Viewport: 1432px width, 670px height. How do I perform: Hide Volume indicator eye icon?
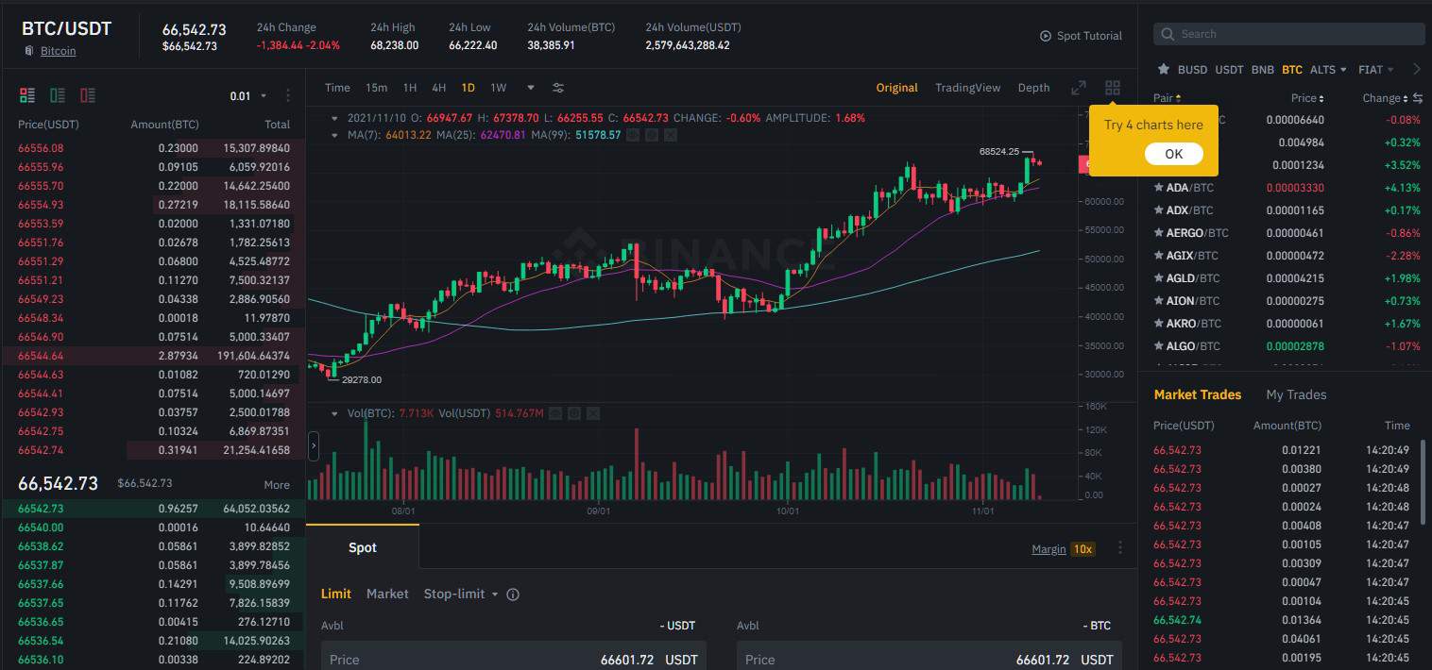[x=556, y=413]
